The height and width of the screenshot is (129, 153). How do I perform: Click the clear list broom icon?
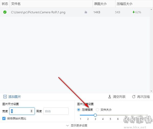pyautogui.click(x=110, y=97)
